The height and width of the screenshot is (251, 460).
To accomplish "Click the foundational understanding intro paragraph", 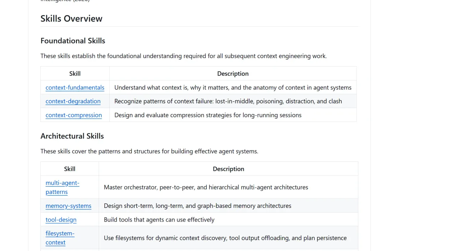I will tap(184, 56).
